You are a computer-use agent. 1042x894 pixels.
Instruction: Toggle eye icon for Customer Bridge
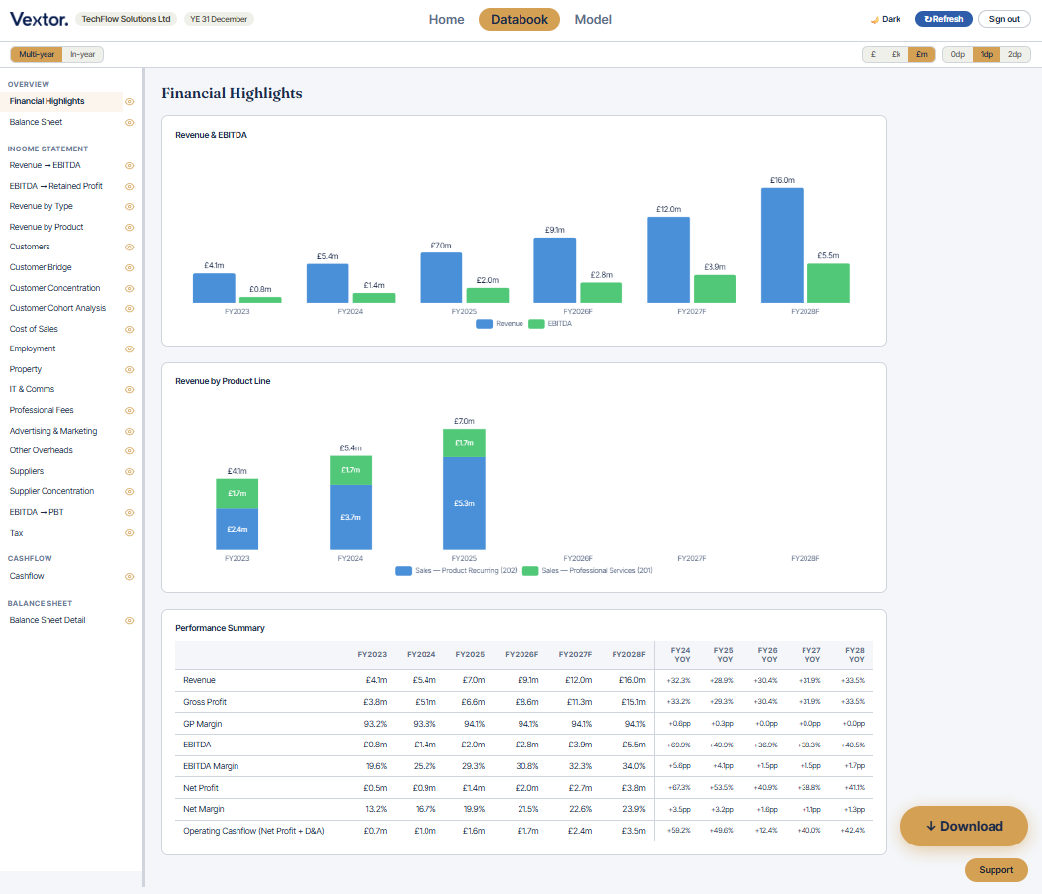pyautogui.click(x=130, y=268)
